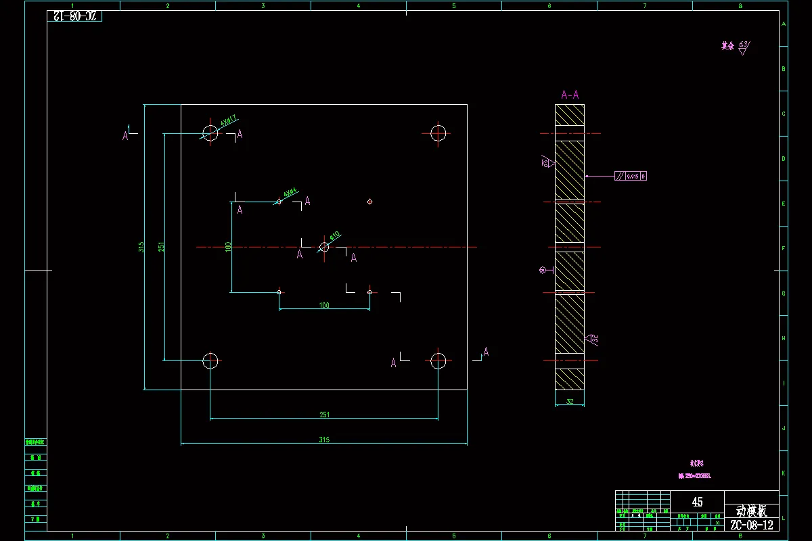
Task: Select the circled datum B symbol beside section
Action: click(543, 270)
